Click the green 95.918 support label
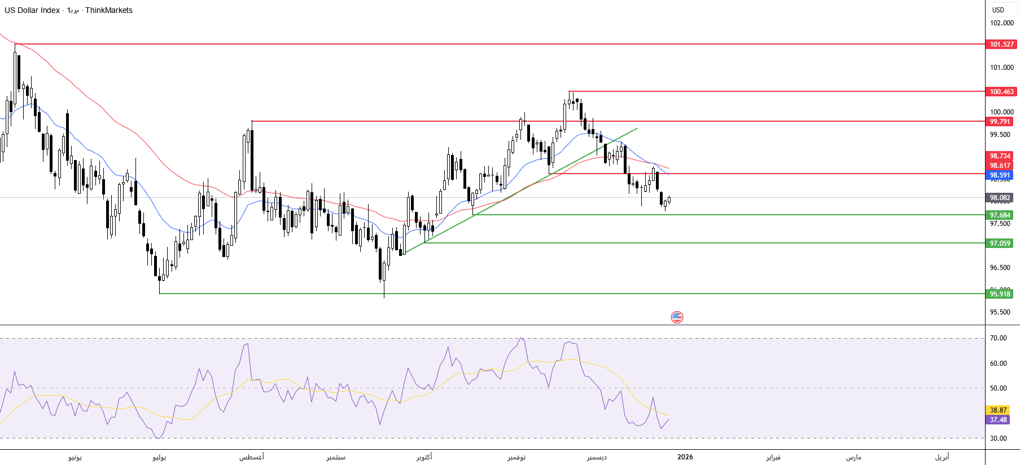Screen dimensions: 1020x465 [1000, 294]
